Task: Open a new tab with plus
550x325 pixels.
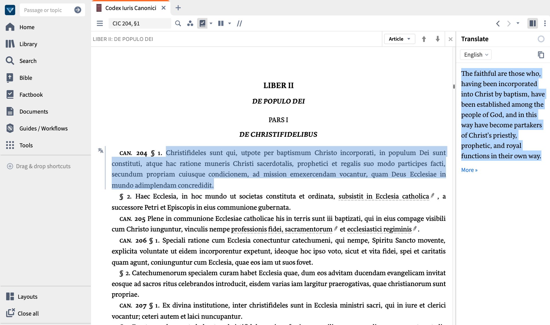Action: pyautogui.click(x=178, y=8)
